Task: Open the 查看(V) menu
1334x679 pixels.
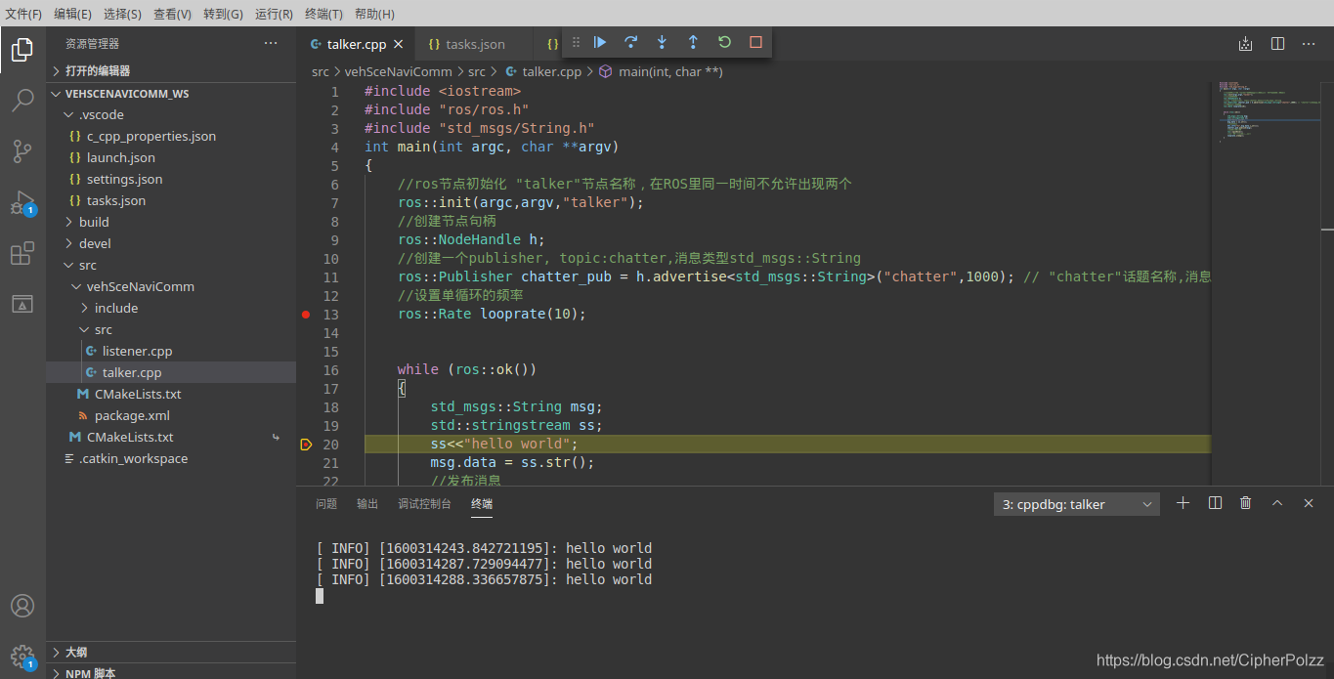Action: click(x=173, y=14)
